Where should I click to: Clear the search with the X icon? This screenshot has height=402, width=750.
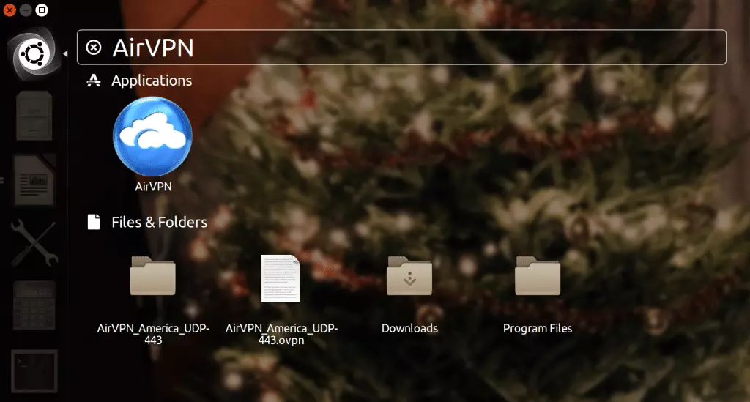click(x=94, y=48)
